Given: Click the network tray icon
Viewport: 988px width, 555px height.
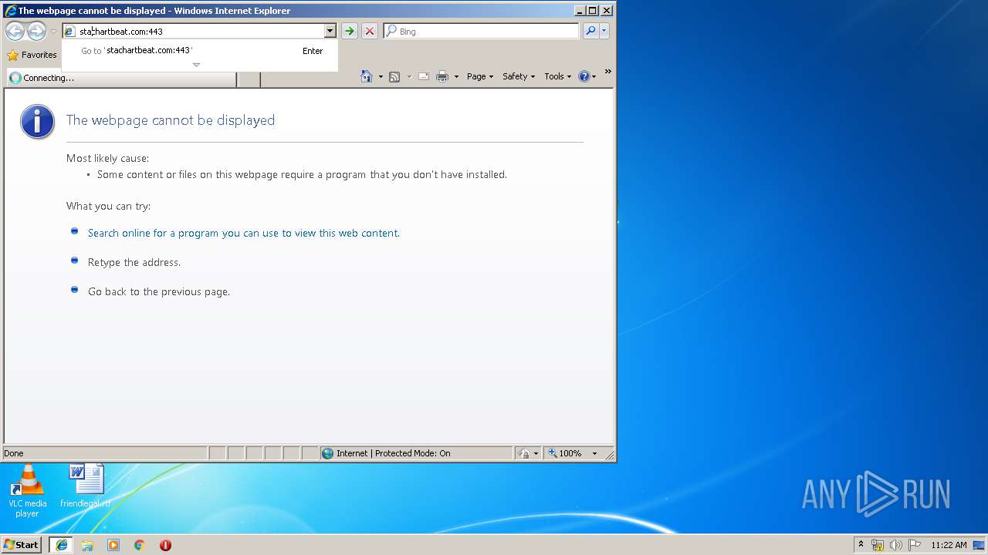Looking at the screenshot, I should 878,545.
